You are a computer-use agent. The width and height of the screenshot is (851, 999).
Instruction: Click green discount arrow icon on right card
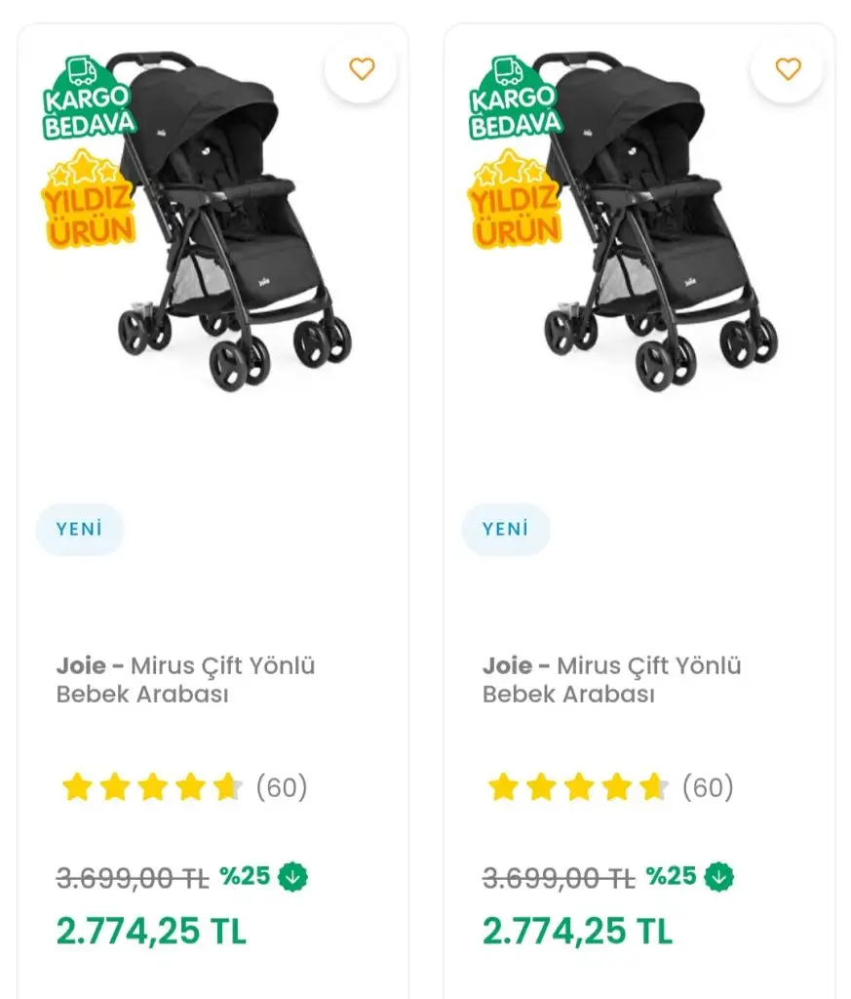tap(719, 877)
